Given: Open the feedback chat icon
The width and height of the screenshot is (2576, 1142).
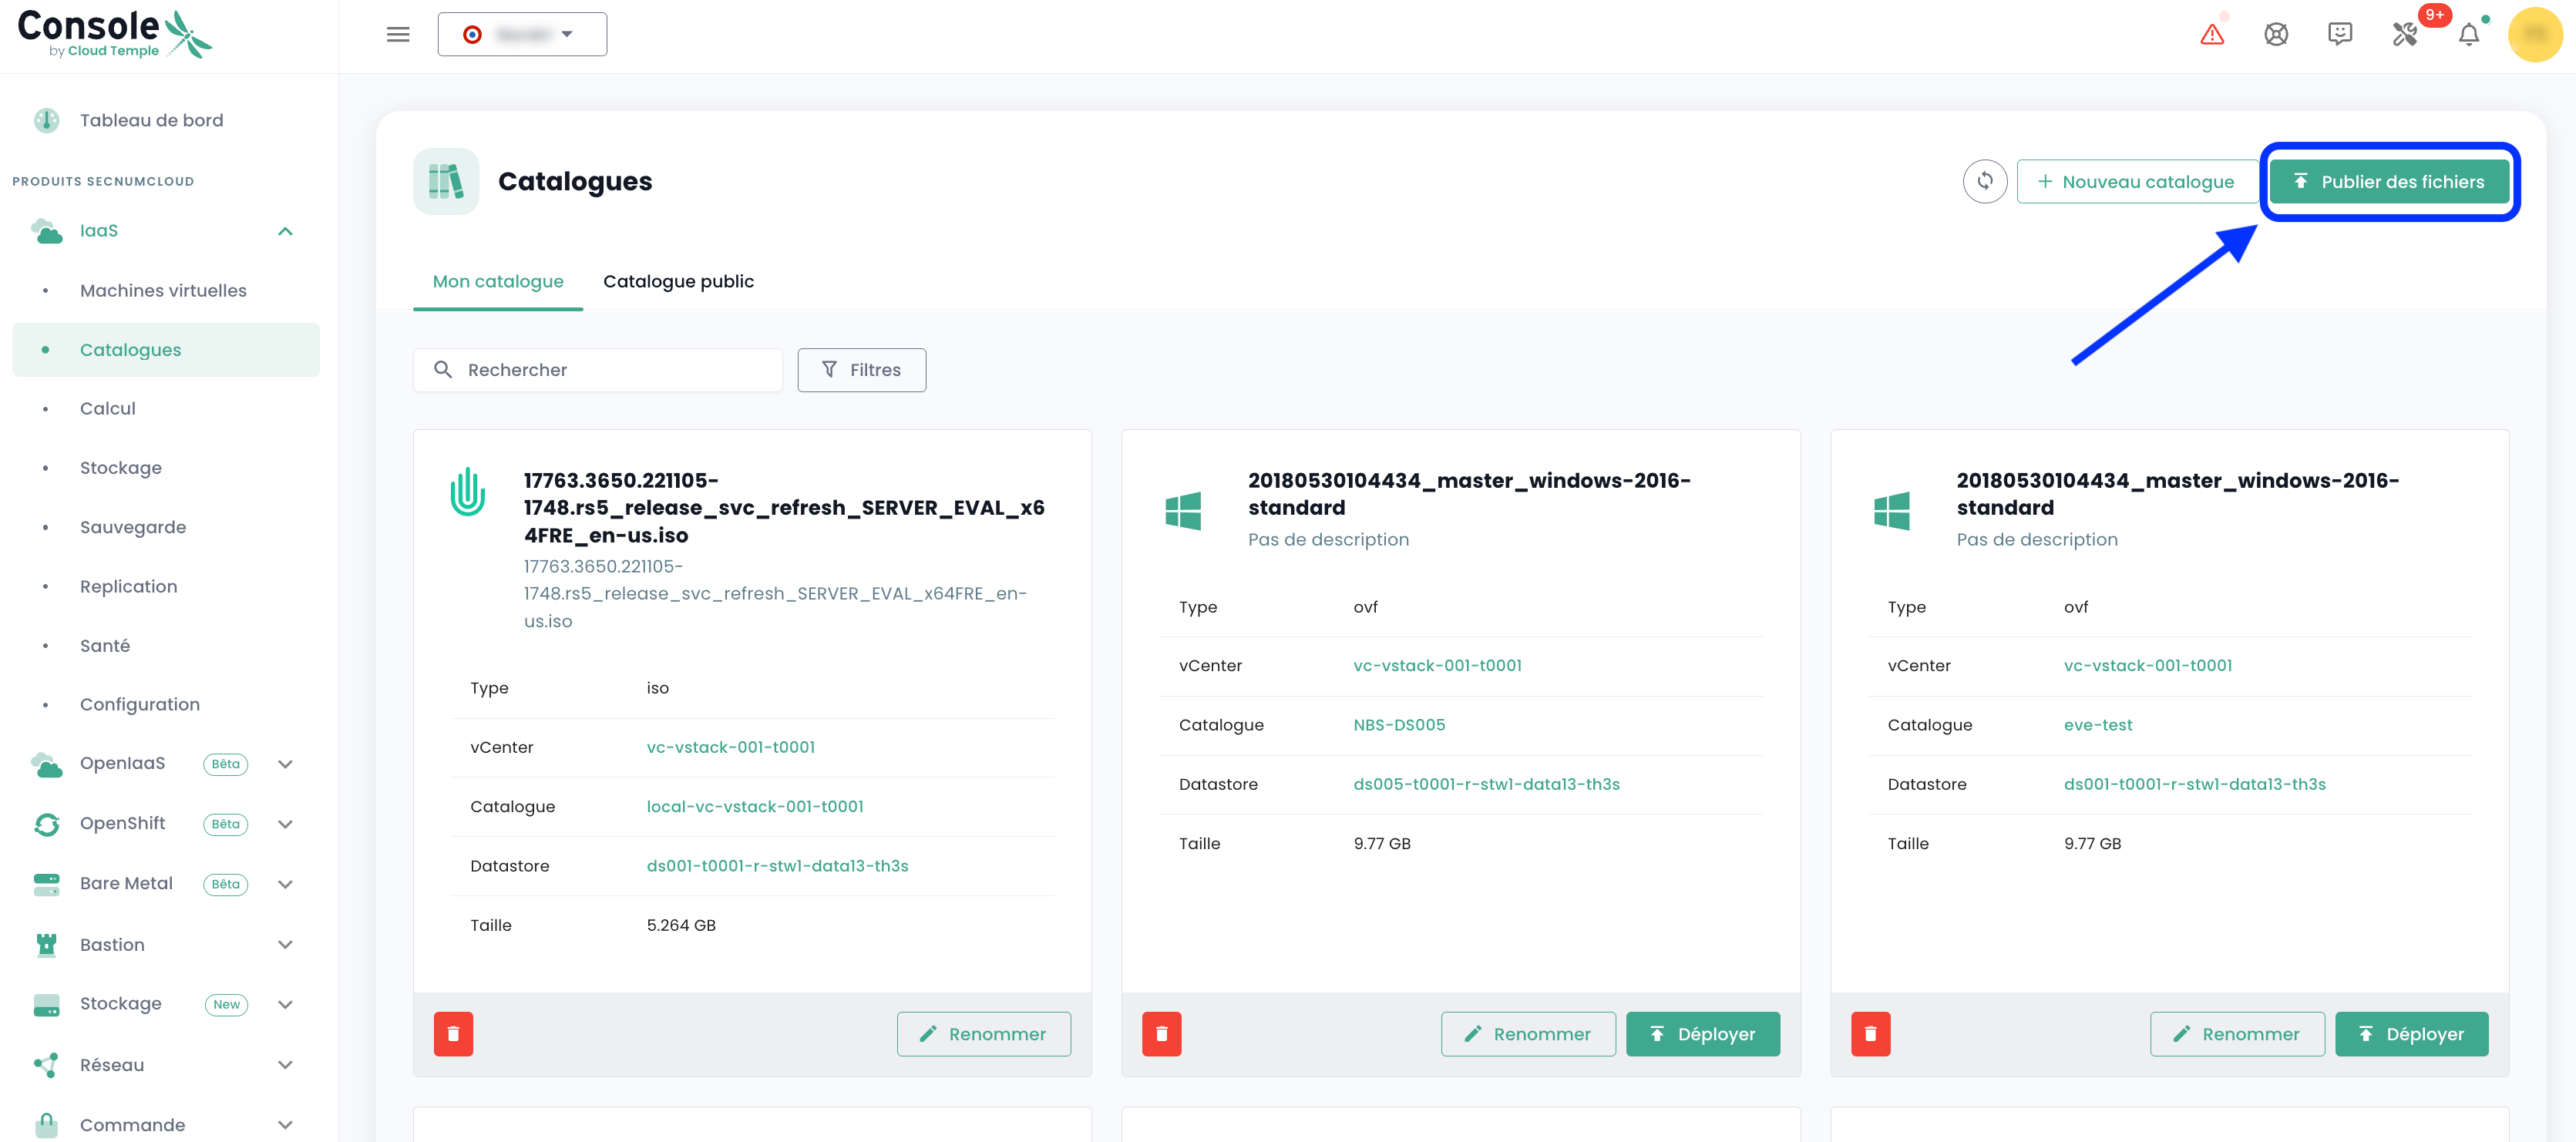Looking at the screenshot, I should pyautogui.click(x=2340, y=35).
